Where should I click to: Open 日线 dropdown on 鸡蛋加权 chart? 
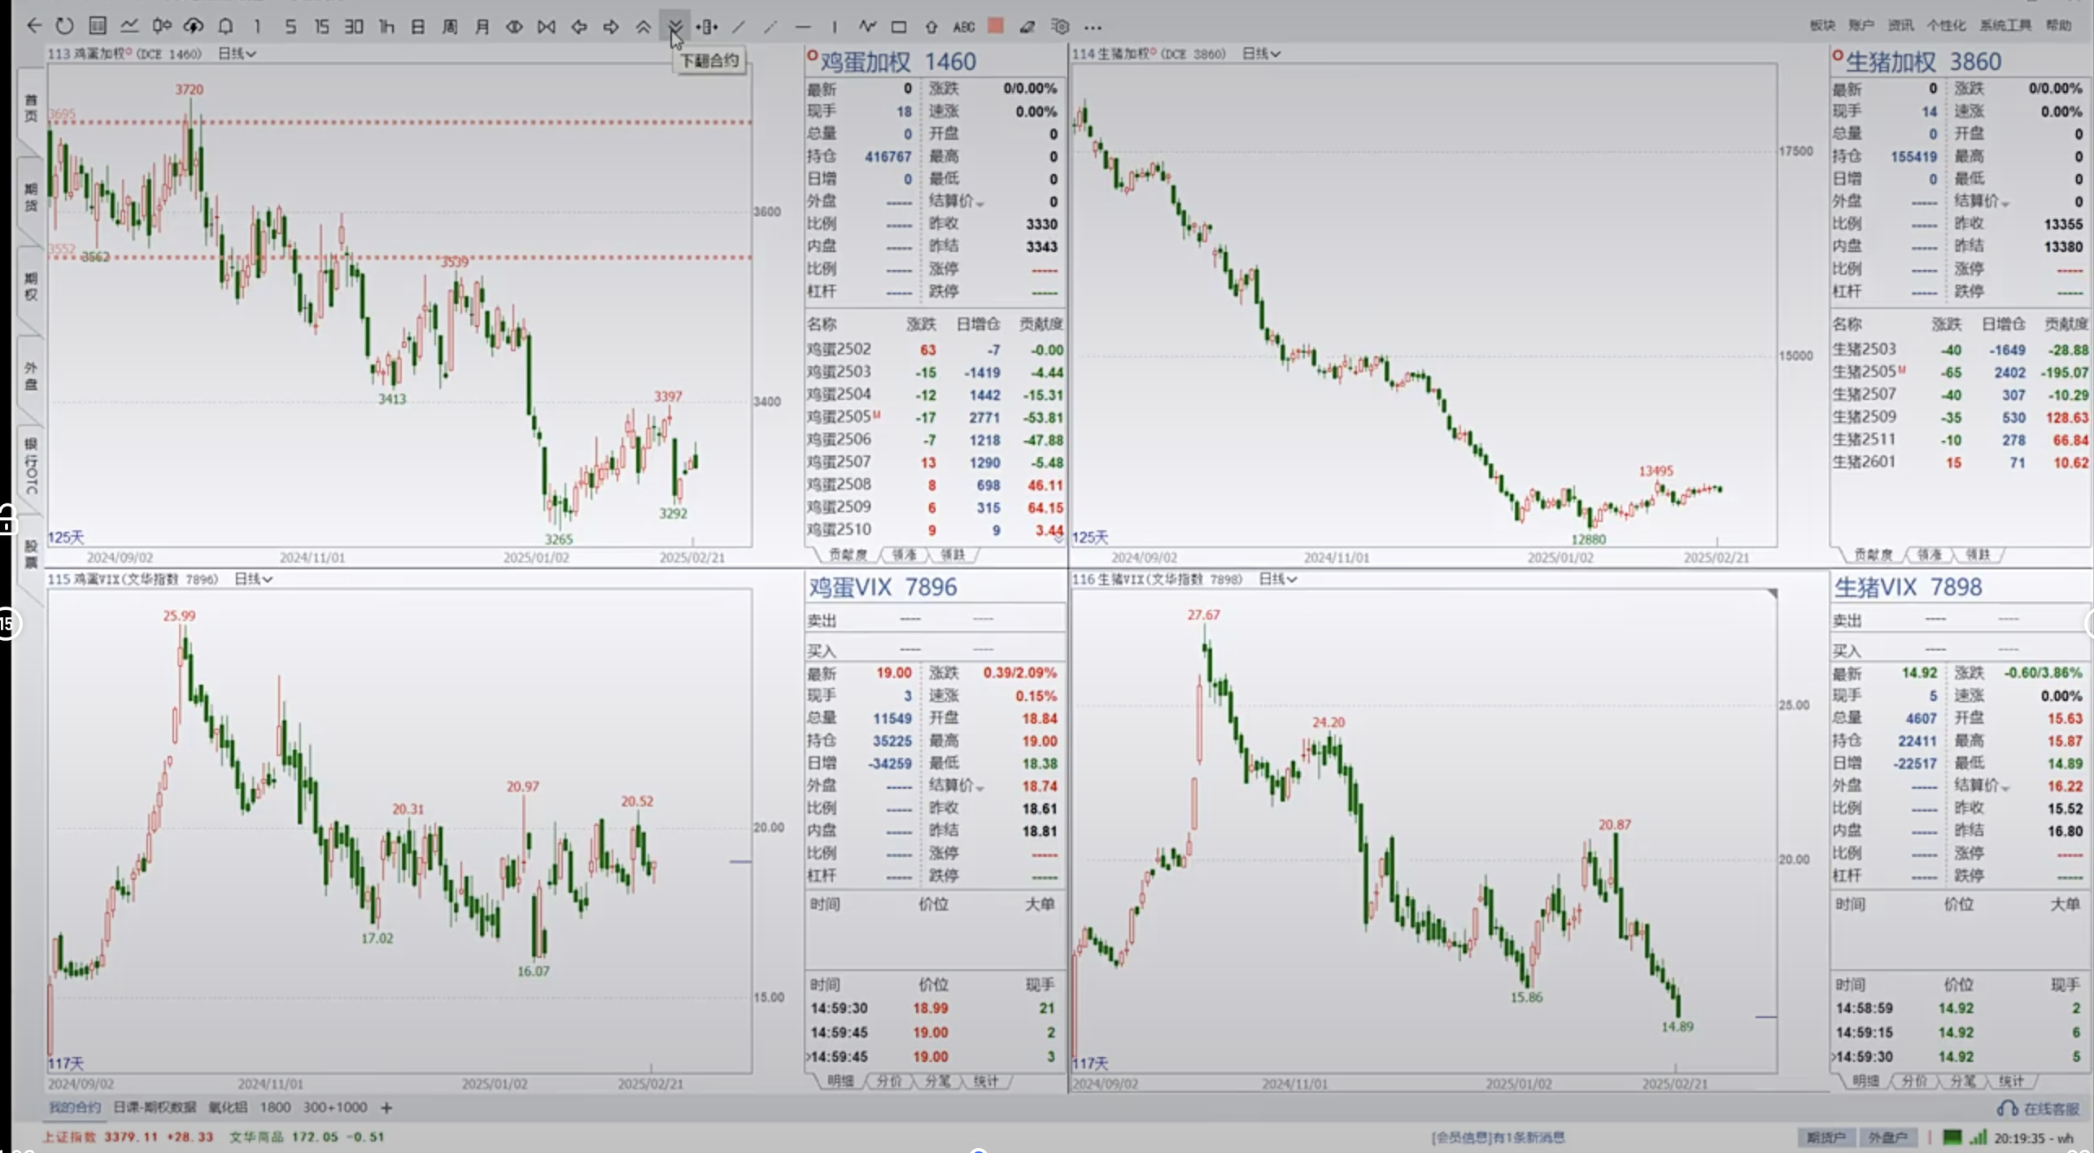click(x=237, y=54)
